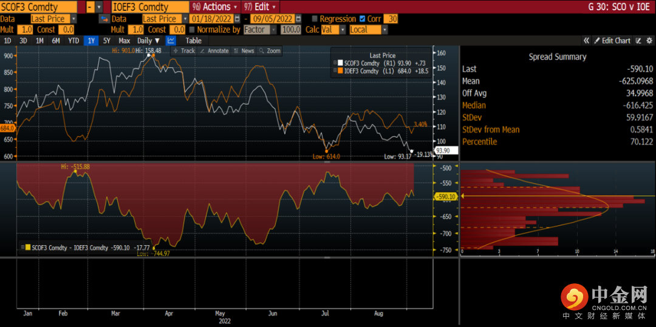Click yellow spread color swatch in lower legend

point(28,248)
